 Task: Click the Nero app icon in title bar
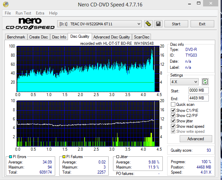tap(6, 4)
